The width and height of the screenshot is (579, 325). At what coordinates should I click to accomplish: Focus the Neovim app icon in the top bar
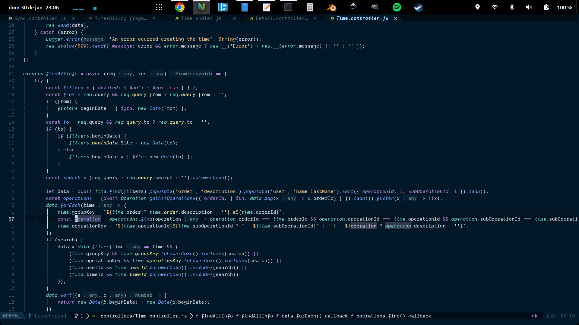pyautogui.click(x=201, y=7)
